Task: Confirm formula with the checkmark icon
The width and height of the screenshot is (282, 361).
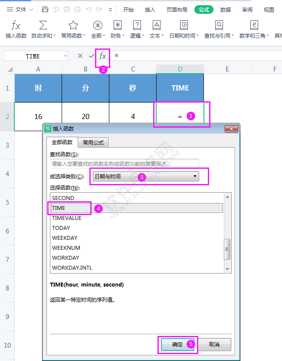Action: (x=92, y=56)
